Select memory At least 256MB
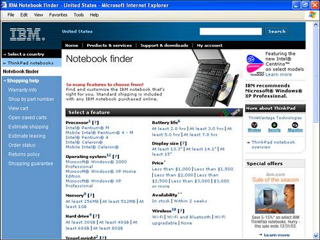This screenshot has width=320, height=240. point(82,201)
